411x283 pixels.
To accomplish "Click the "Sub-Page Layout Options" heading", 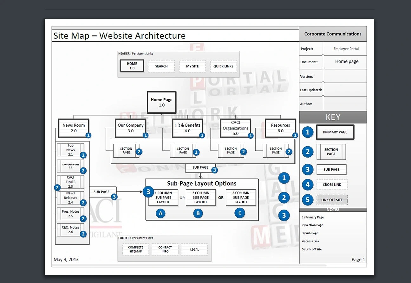I will click(202, 184).
